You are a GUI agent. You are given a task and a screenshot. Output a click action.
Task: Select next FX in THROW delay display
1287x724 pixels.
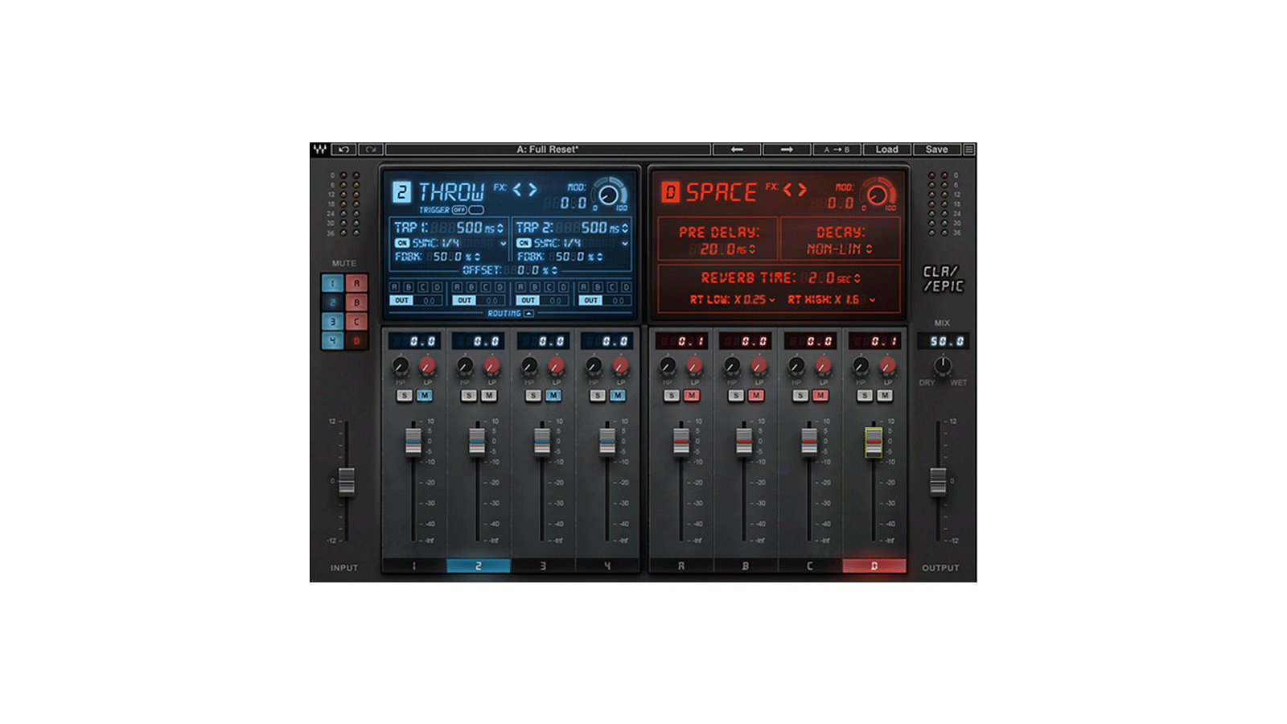coord(532,190)
